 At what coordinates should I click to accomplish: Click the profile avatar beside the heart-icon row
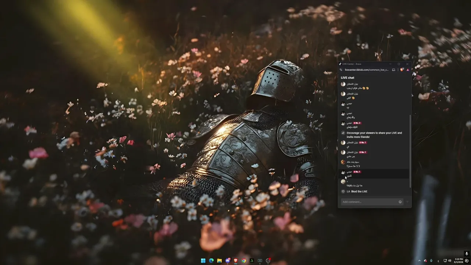coord(343,181)
